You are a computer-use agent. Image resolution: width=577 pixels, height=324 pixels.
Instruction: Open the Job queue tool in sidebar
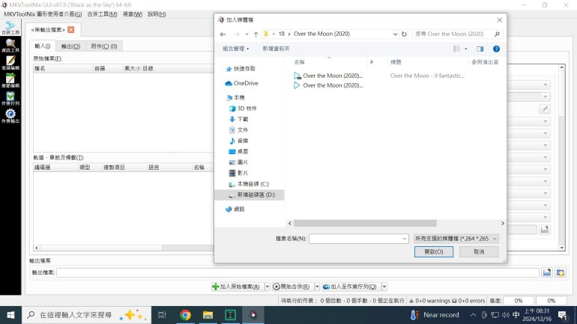(10, 99)
